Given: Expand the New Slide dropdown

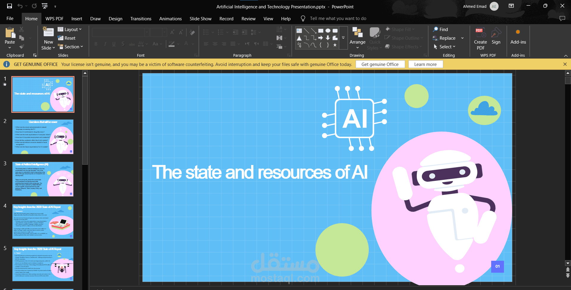Looking at the screenshot, I should coord(48,48).
